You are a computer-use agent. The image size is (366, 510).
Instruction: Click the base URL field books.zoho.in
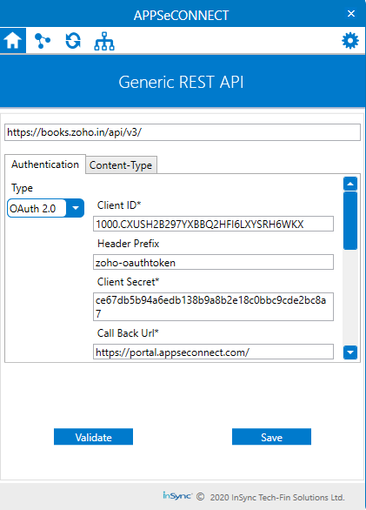[183, 132]
